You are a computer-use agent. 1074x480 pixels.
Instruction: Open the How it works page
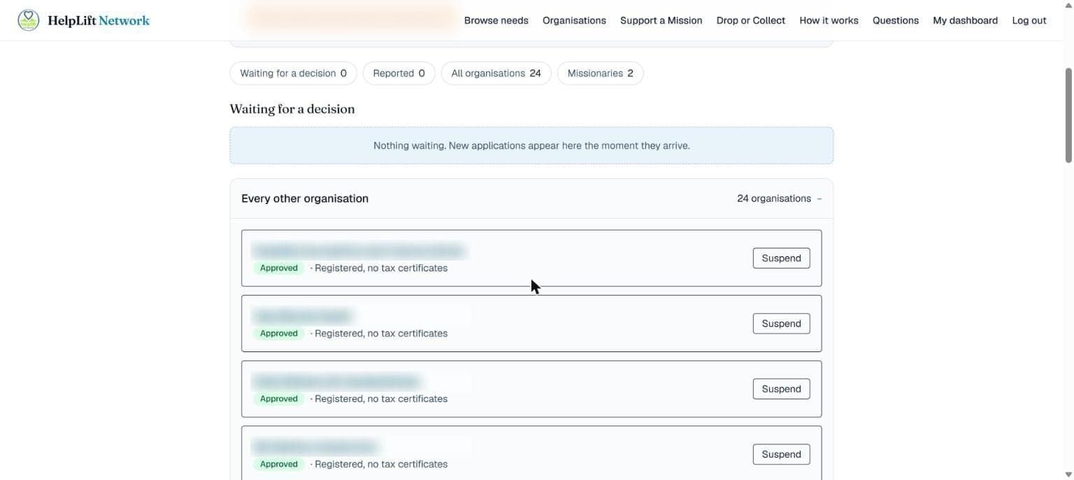point(829,20)
